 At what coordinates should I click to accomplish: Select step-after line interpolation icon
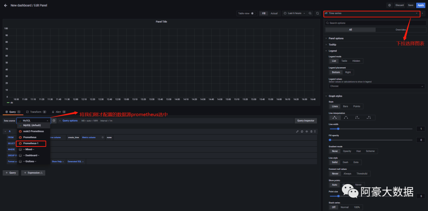369,118
